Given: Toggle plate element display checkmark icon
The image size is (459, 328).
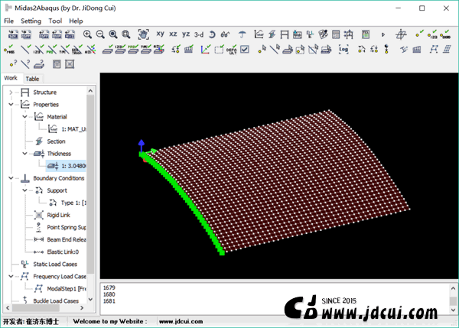Looking at the screenshot, I should pyautogui.click(x=107, y=50).
